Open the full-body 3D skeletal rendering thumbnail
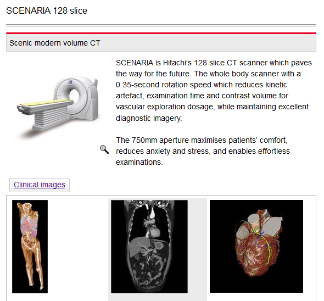 30,247
